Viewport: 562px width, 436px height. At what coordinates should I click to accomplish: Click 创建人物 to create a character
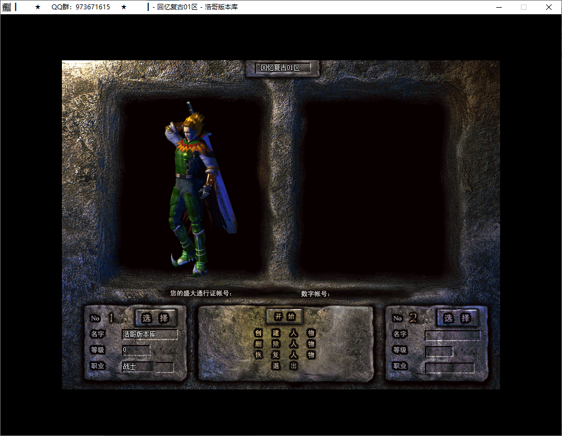[x=284, y=333]
